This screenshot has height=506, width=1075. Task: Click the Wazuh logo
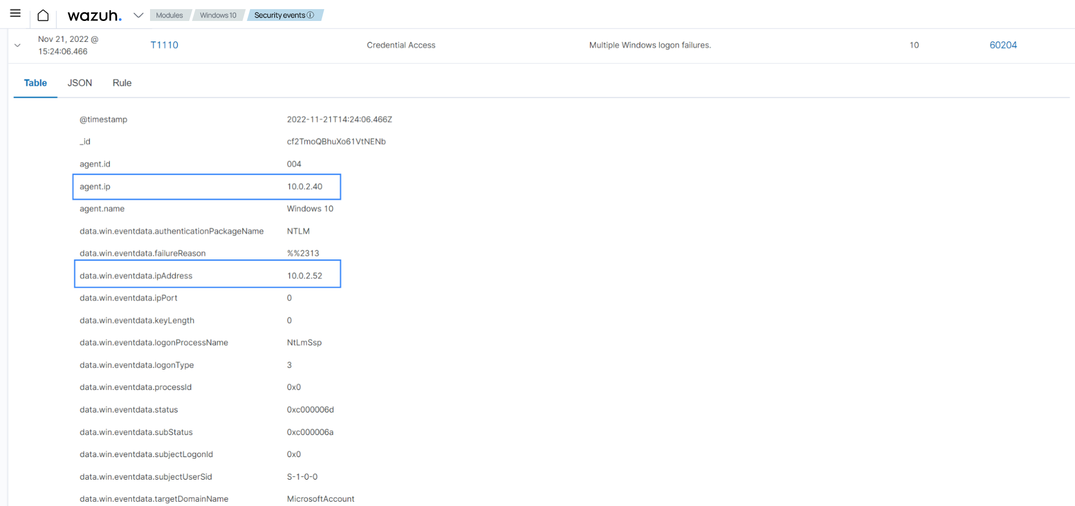click(95, 16)
